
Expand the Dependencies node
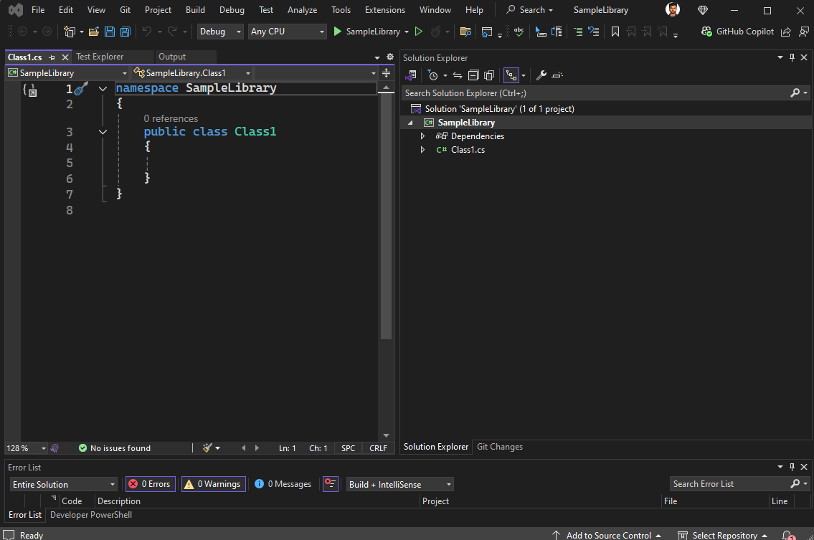[x=422, y=136]
